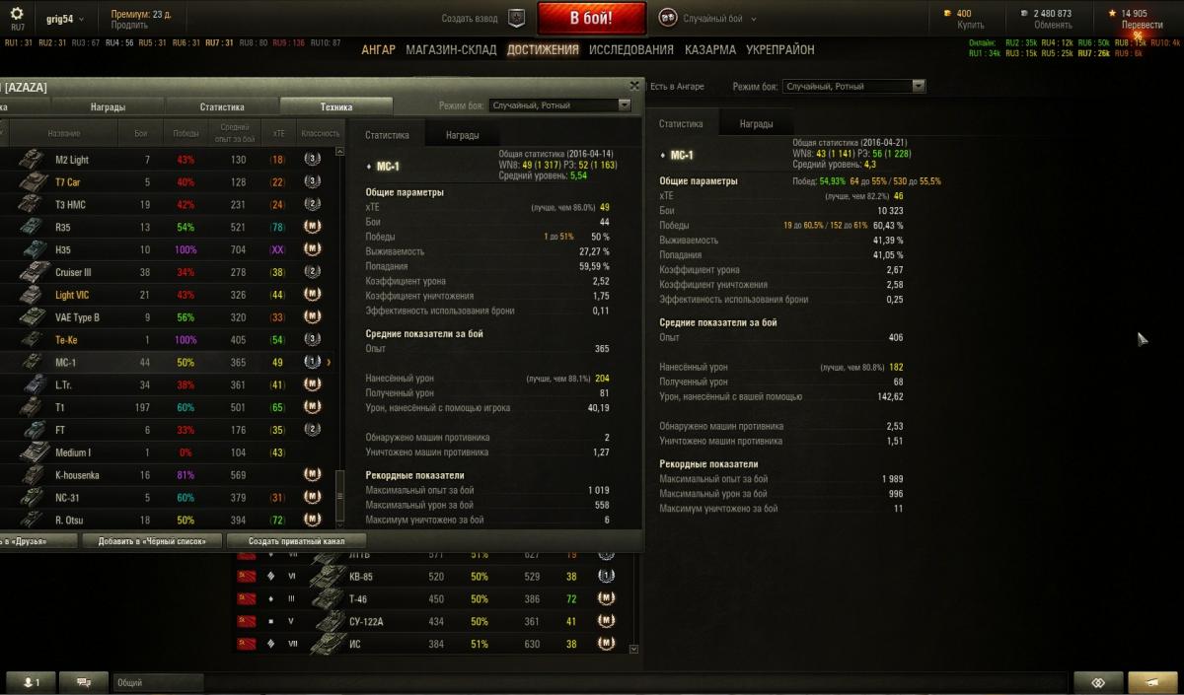The image size is (1184, 695).
Task: Open the settings gear menu
Action: tap(17, 13)
